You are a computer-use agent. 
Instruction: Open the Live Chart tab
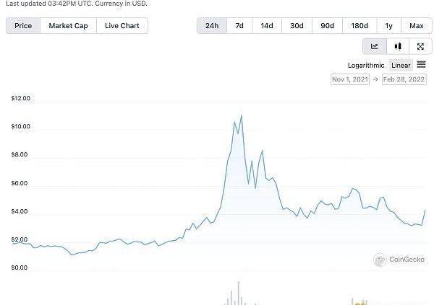coord(122,26)
